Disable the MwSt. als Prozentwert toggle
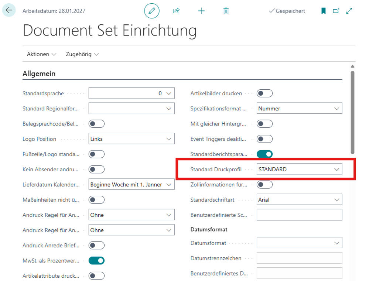 tap(96, 261)
